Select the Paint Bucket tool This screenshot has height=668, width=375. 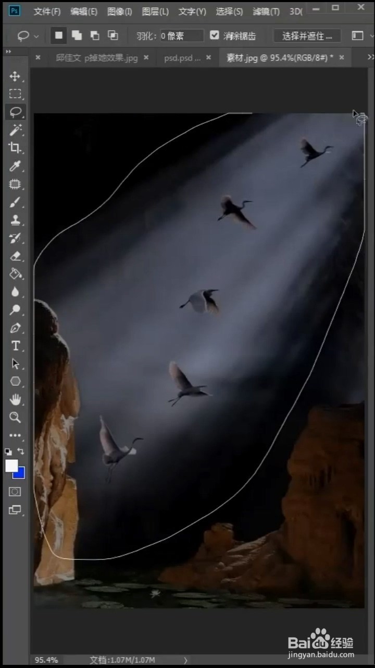(15, 274)
